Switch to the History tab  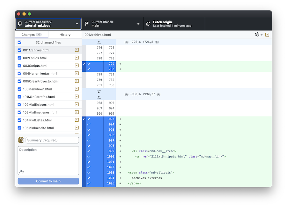click(65, 34)
